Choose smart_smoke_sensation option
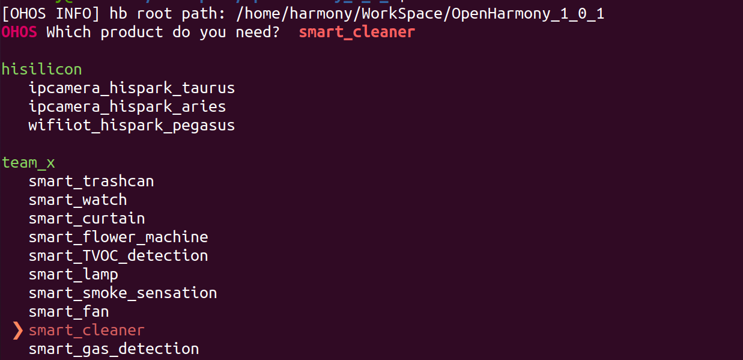743x360 pixels. click(x=123, y=293)
